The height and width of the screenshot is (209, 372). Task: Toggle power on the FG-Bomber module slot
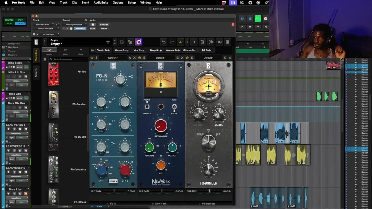187,58
